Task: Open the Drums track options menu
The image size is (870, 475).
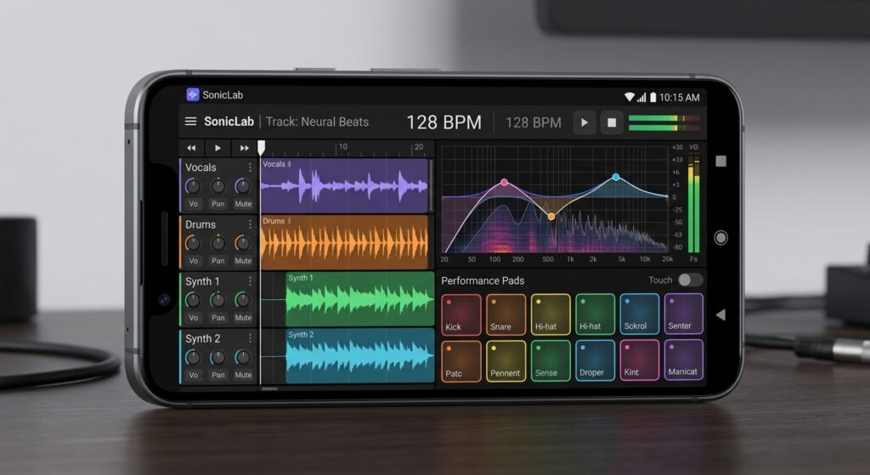Action: tap(251, 223)
